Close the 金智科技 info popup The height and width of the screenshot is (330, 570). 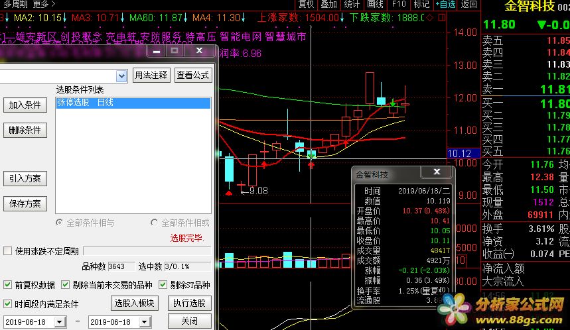(x=437, y=172)
